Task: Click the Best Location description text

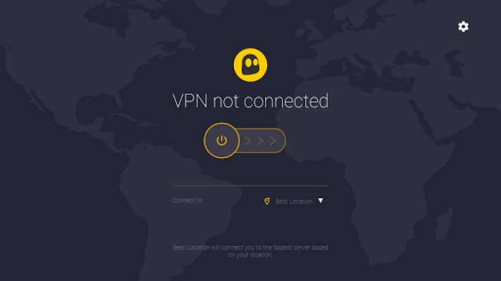Action: tap(251, 251)
